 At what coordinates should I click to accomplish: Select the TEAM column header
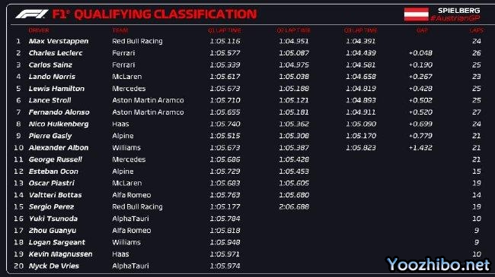click(x=120, y=30)
